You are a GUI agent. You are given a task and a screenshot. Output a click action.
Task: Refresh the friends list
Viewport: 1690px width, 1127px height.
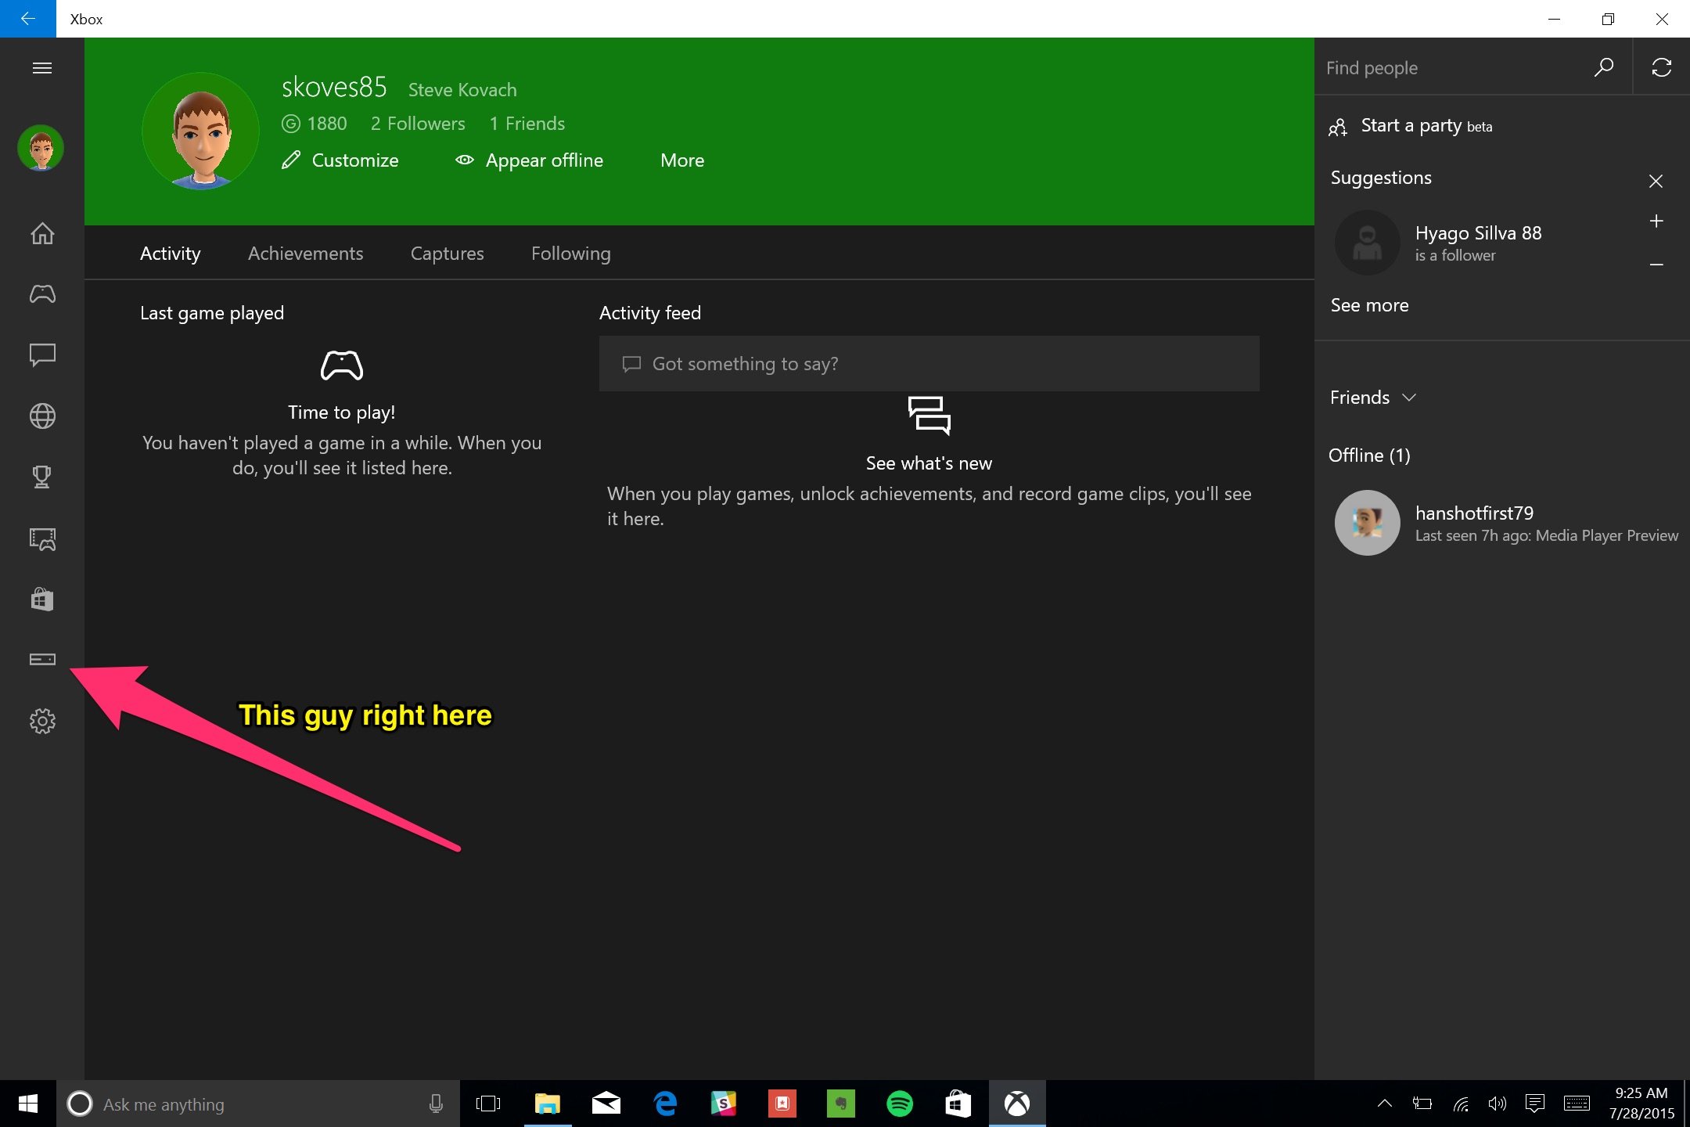1661,68
